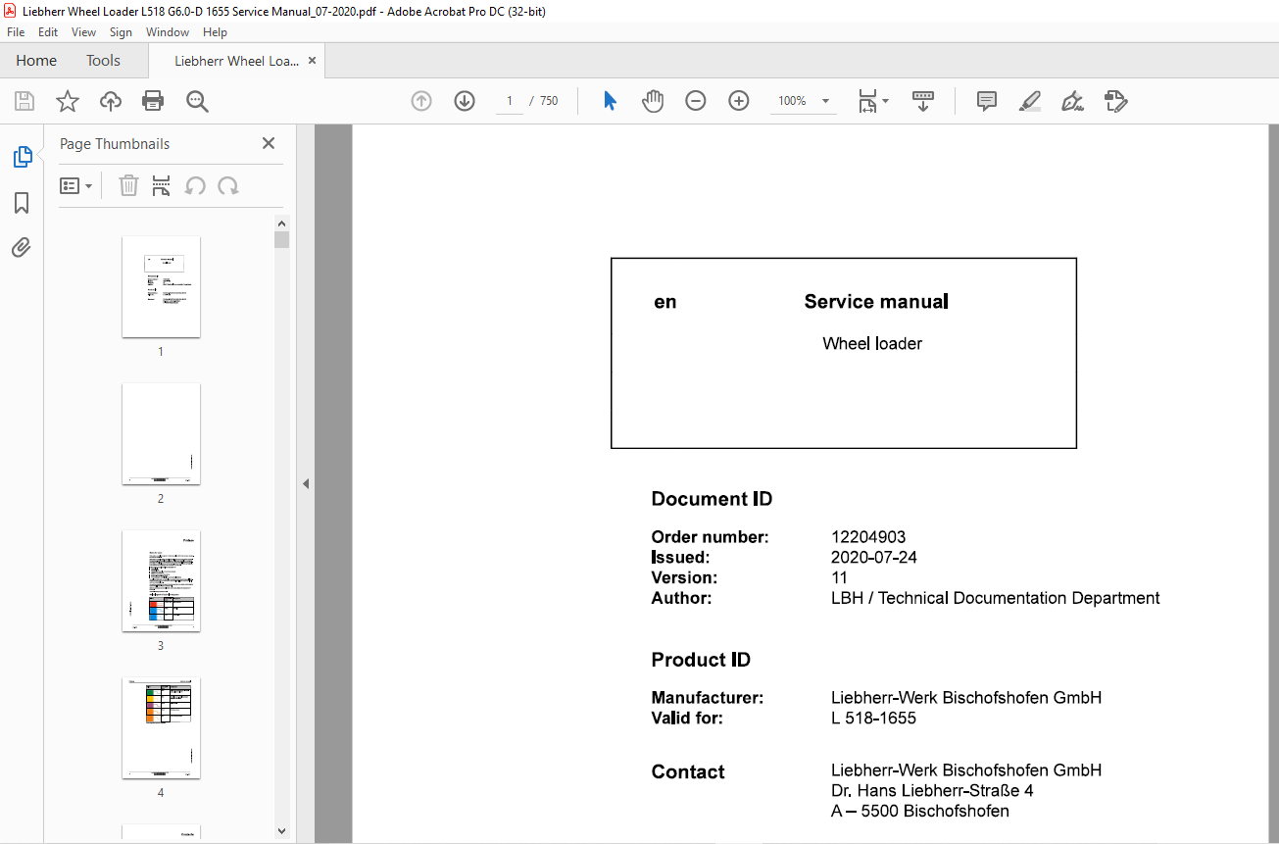Select page 2 thumbnail
The image size is (1279, 844).
(x=161, y=433)
